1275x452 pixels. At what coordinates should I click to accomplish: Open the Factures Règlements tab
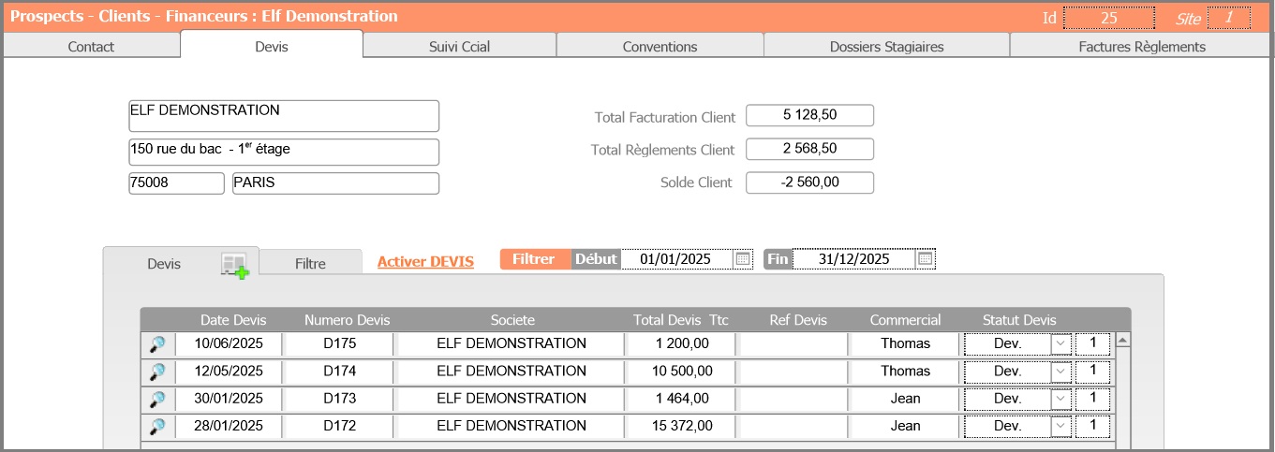point(1141,46)
